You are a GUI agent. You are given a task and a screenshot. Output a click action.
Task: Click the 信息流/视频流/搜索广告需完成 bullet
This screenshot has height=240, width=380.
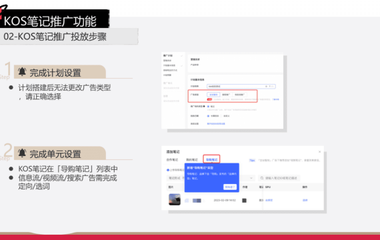pyautogui.click(x=67, y=178)
